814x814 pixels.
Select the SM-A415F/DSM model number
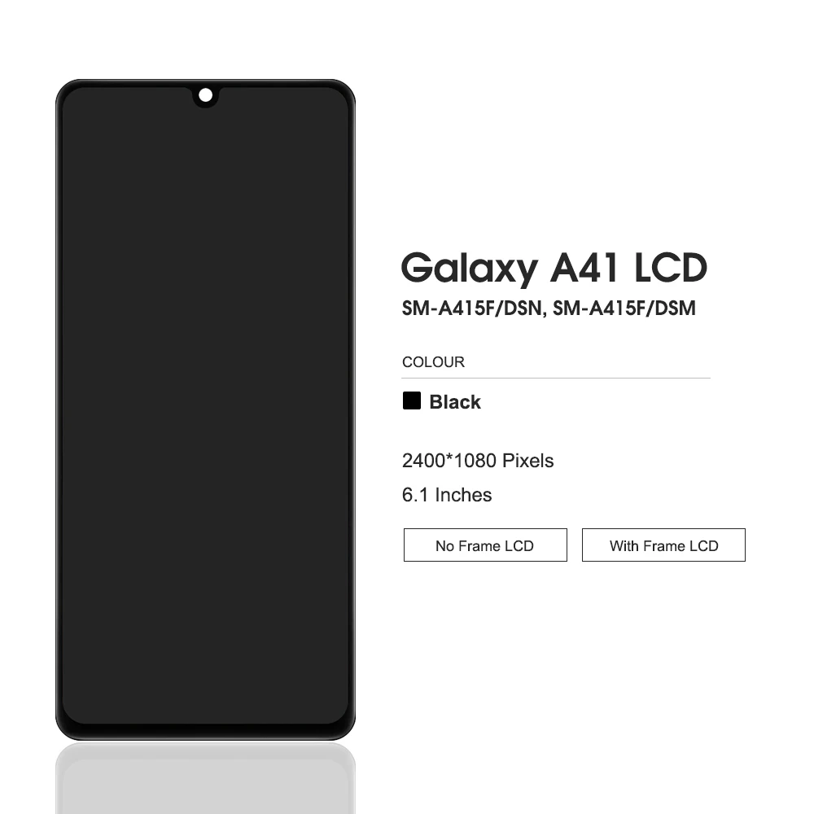click(x=624, y=309)
